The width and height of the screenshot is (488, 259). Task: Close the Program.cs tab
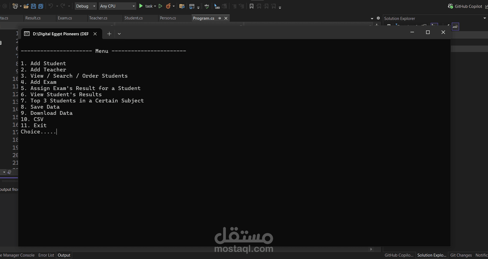tap(226, 18)
